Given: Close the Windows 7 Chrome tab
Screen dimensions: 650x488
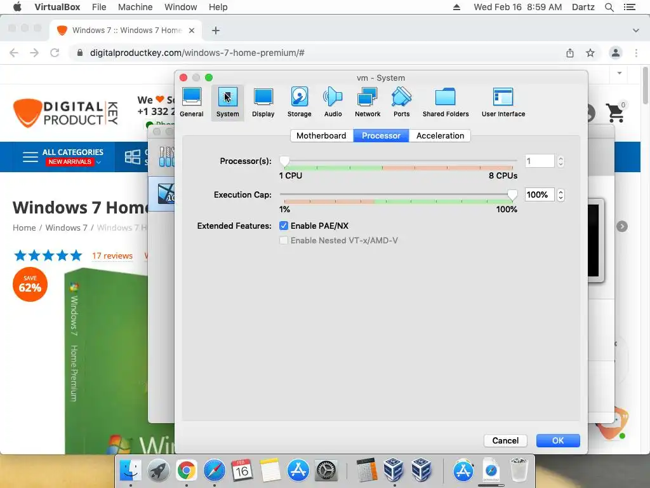Looking at the screenshot, I should 192,30.
